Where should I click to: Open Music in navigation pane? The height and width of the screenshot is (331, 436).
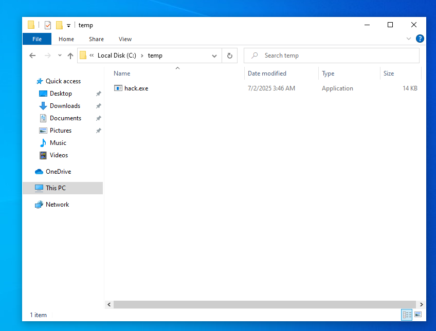(58, 143)
